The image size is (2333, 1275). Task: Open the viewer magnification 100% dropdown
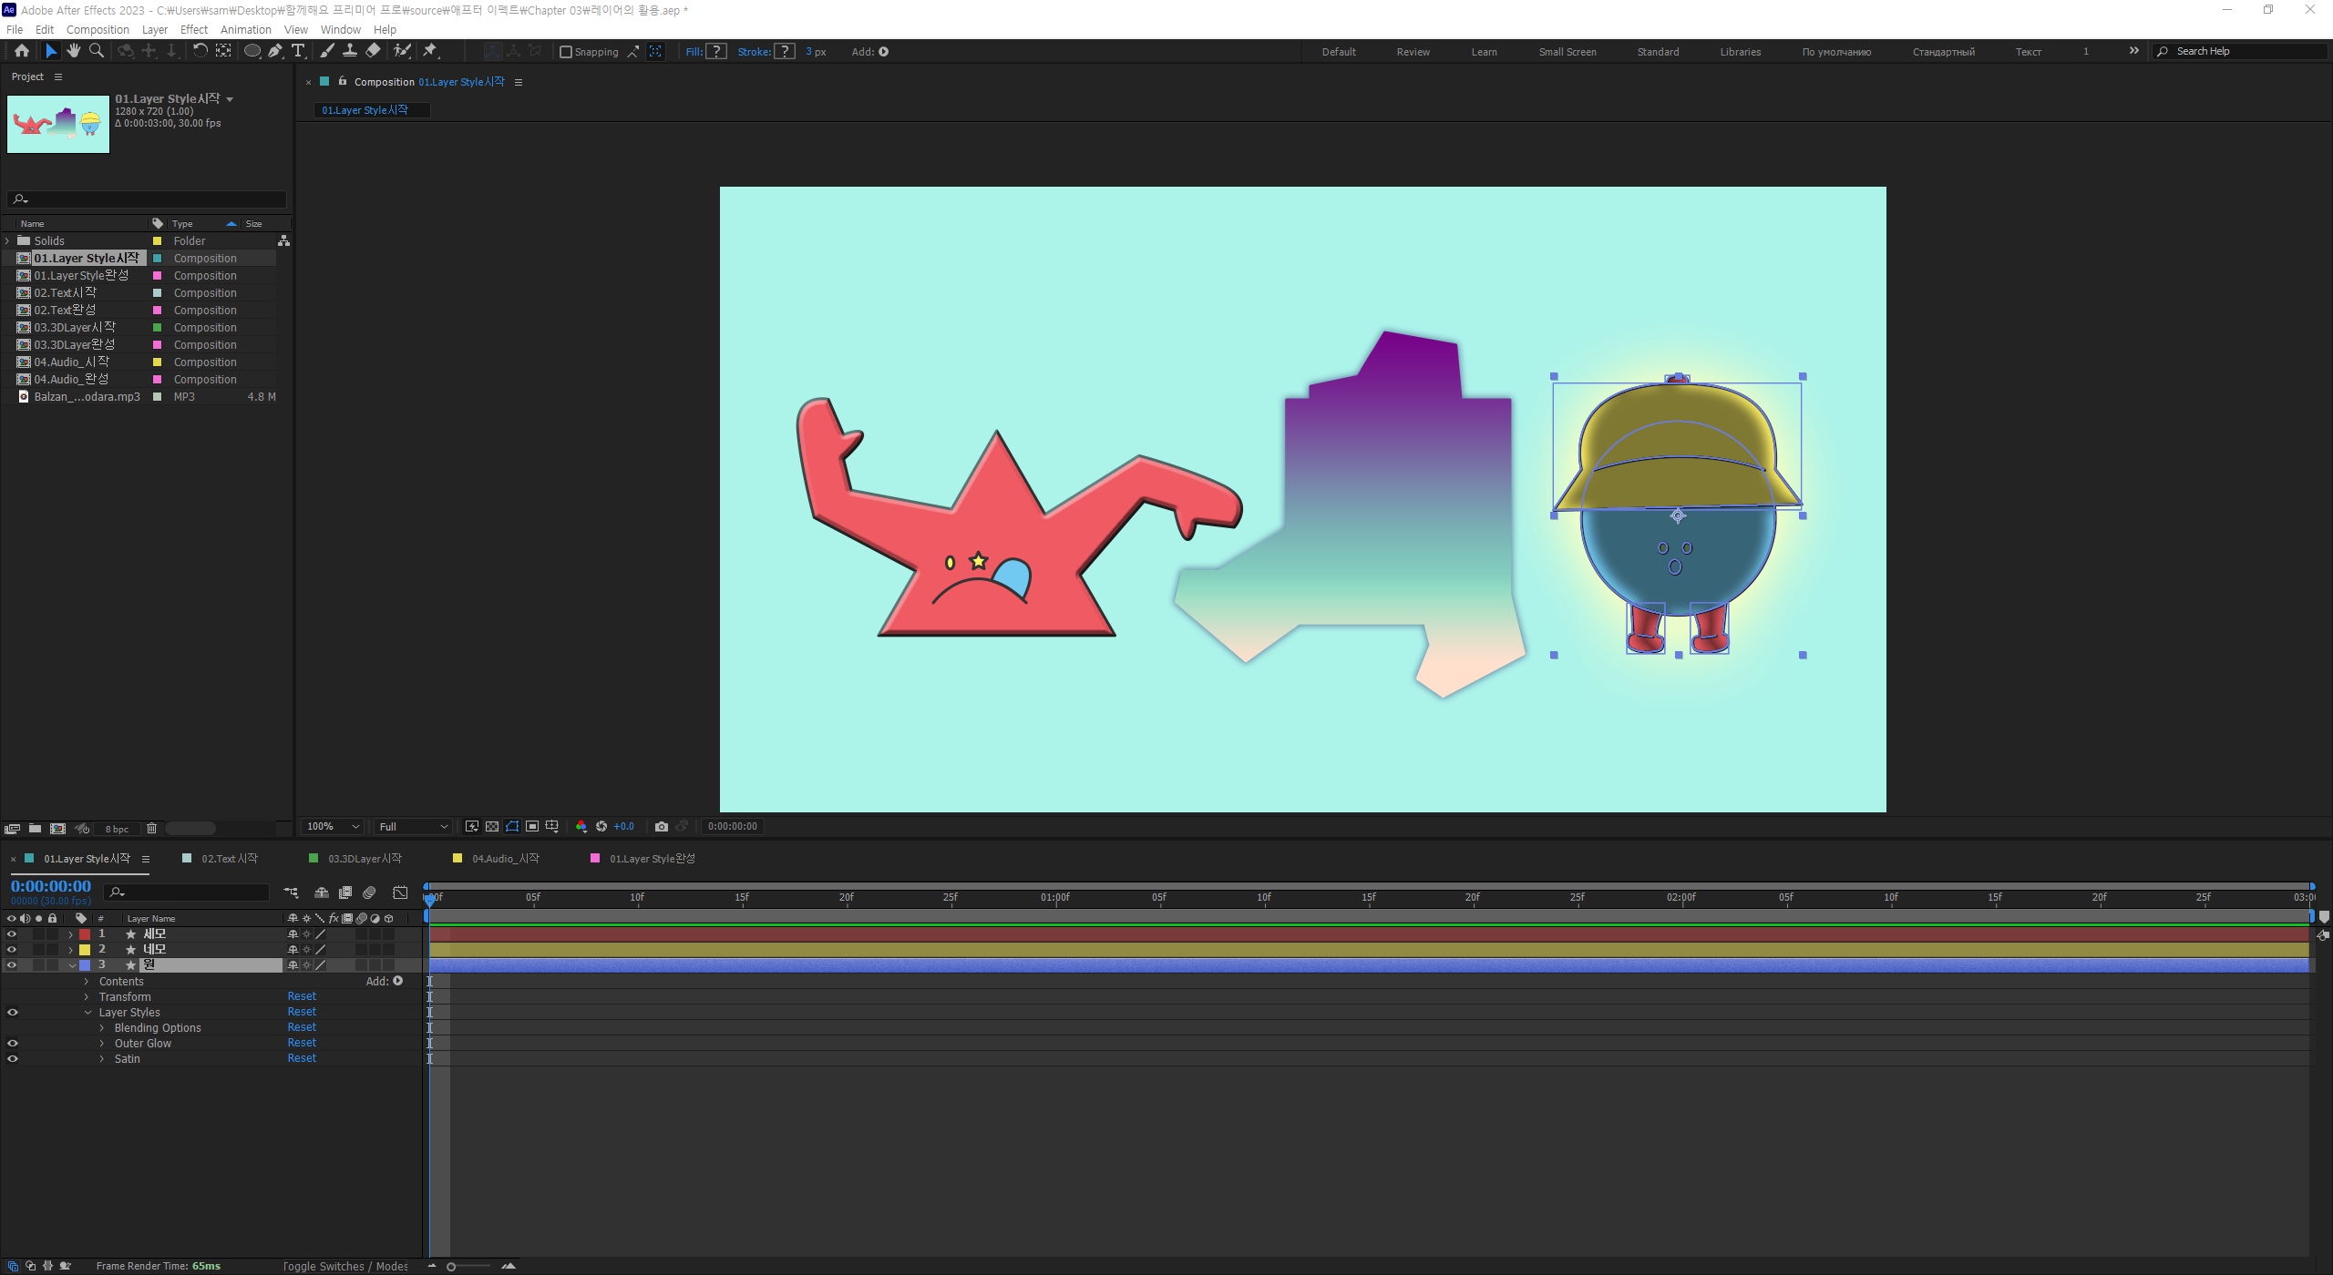pos(333,827)
